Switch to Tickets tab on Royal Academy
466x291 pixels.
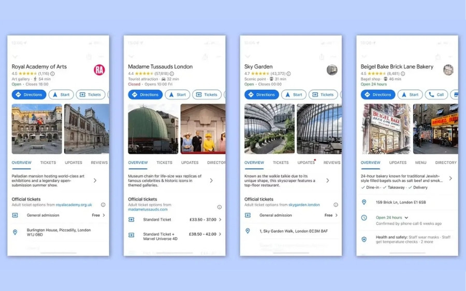[x=48, y=163]
